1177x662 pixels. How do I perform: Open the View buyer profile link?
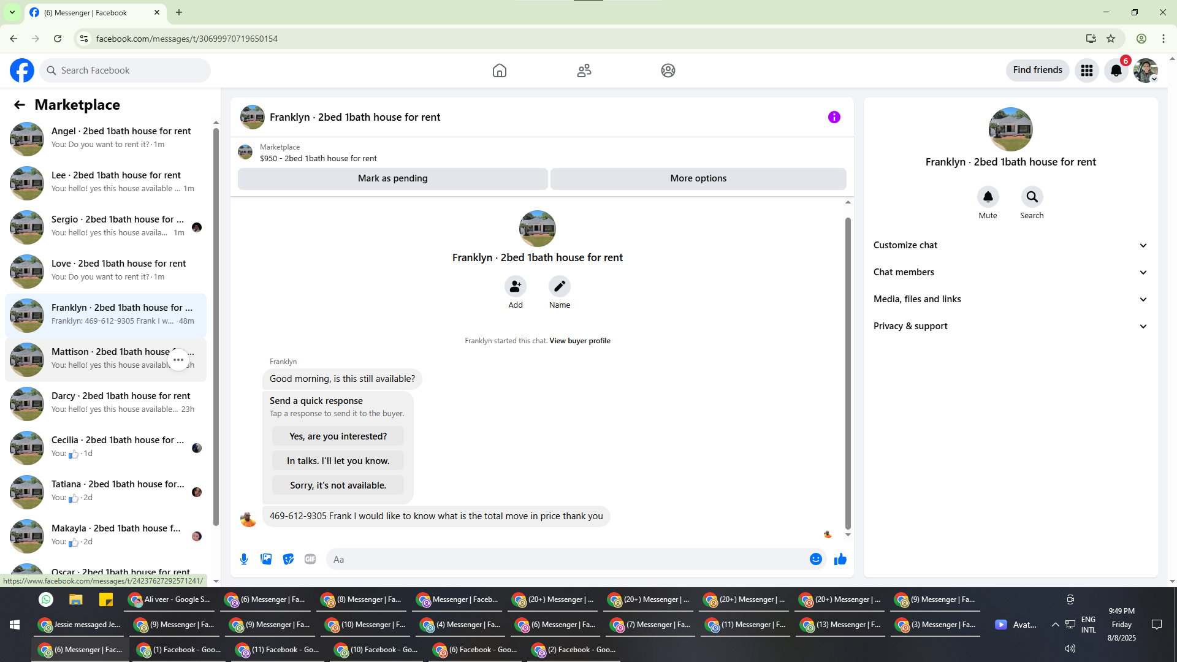coord(579,341)
